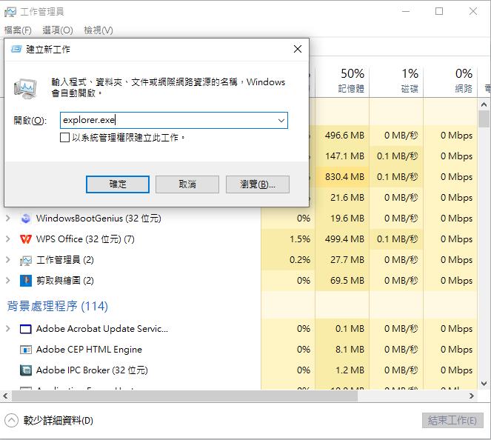Image resolution: width=491 pixels, height=440 pixels.
Task: Click the Create New Task dialog title icon
Action: tap(16, 49)
